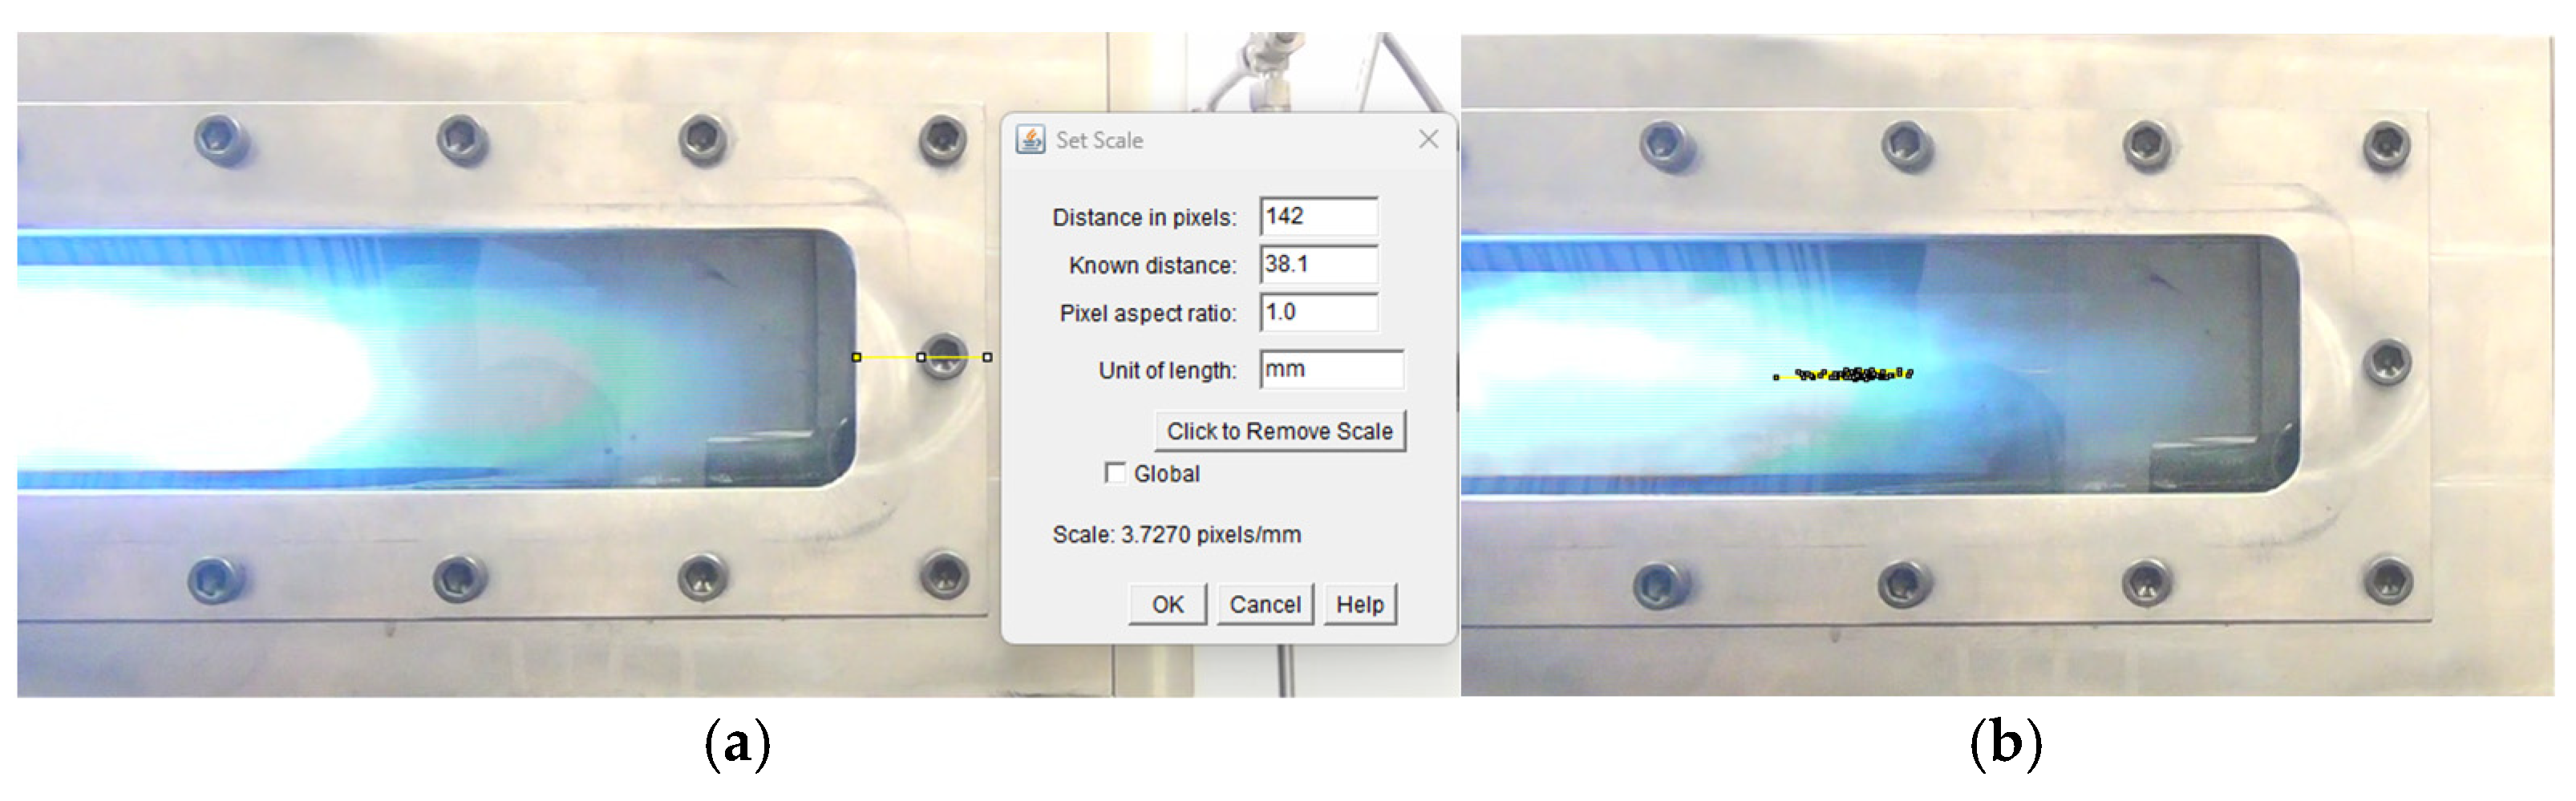2576x801 pixels.
Task: Click the Known distance field
Action: click(1318, 264)
